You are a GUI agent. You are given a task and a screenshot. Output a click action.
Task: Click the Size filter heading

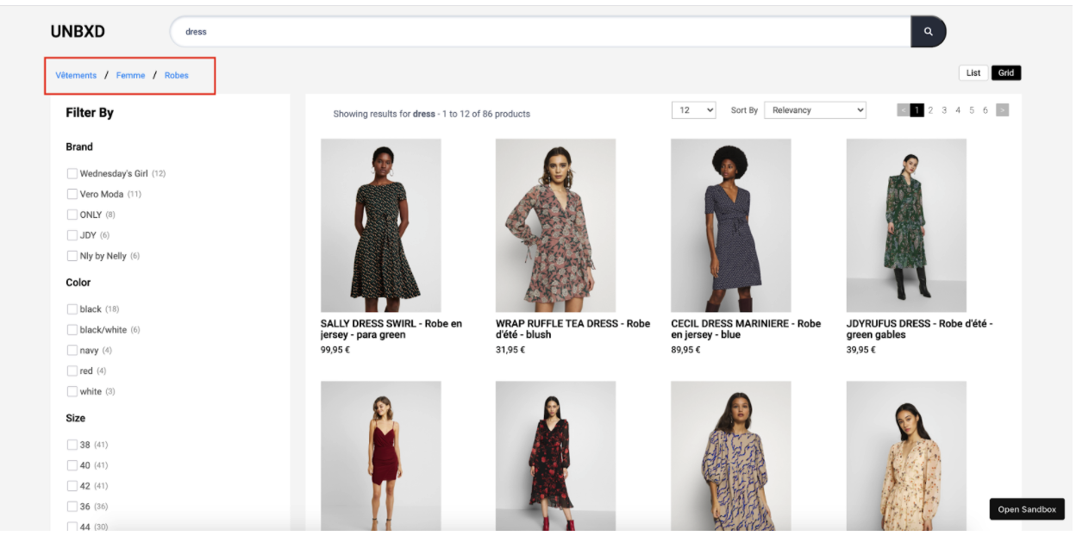(76, 418)
